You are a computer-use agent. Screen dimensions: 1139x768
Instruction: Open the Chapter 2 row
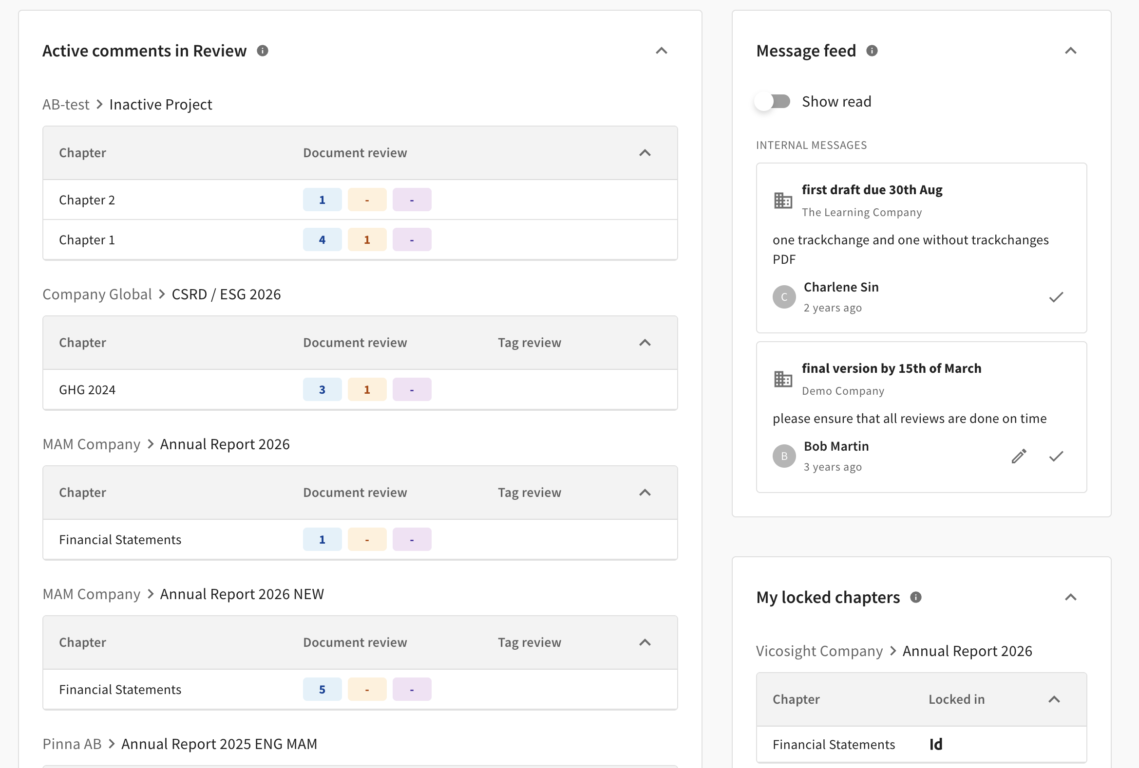pyautogui.click(x=360, y=200)
